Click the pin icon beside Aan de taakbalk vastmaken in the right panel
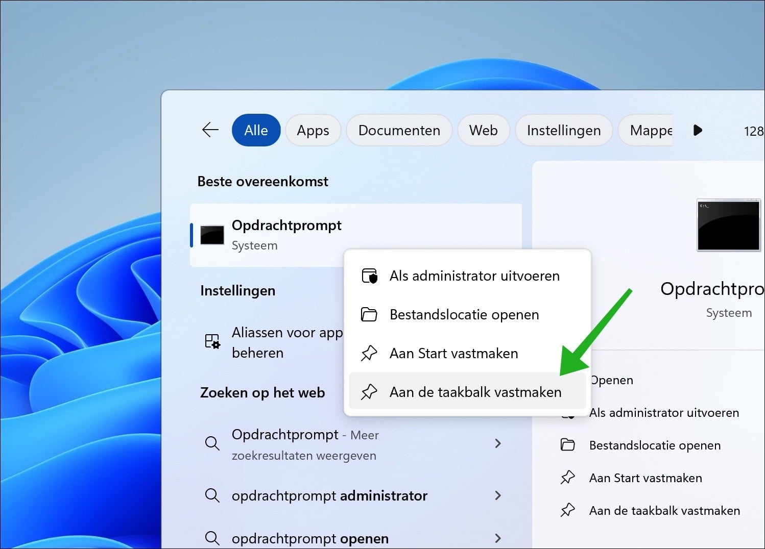Screen dimensions: 765x549 click(x=568, y=510)
